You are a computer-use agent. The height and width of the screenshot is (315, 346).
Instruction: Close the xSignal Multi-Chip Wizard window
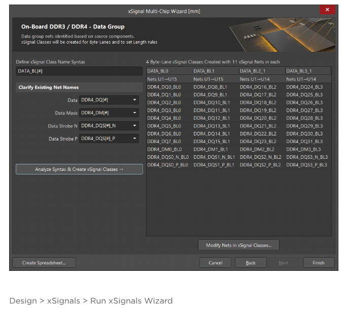pyautogui.click(x=327, y=10)
